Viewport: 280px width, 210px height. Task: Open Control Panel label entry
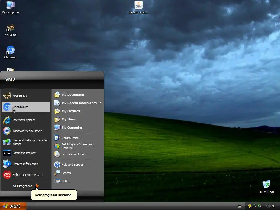70,138
